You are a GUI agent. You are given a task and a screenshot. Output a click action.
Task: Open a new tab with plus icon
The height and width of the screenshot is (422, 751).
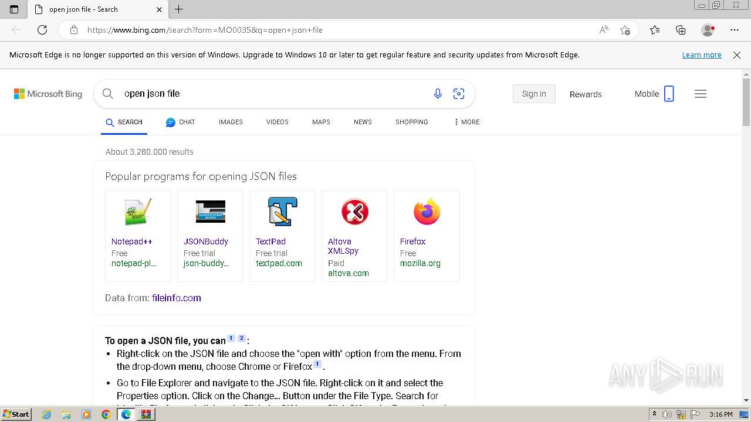(179, 9)
